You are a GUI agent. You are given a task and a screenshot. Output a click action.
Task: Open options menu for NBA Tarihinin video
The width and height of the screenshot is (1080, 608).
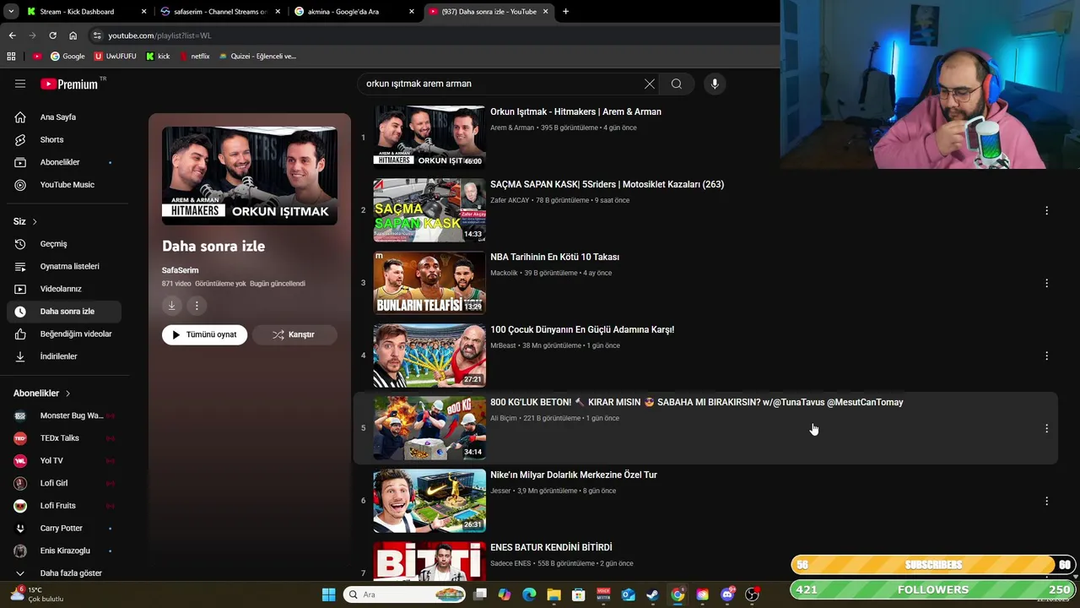1046,283
